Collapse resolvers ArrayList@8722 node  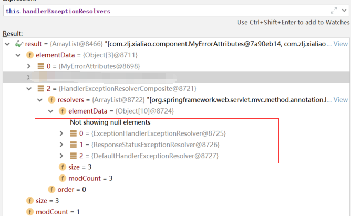pyautogui.click(x=40, y=100)
